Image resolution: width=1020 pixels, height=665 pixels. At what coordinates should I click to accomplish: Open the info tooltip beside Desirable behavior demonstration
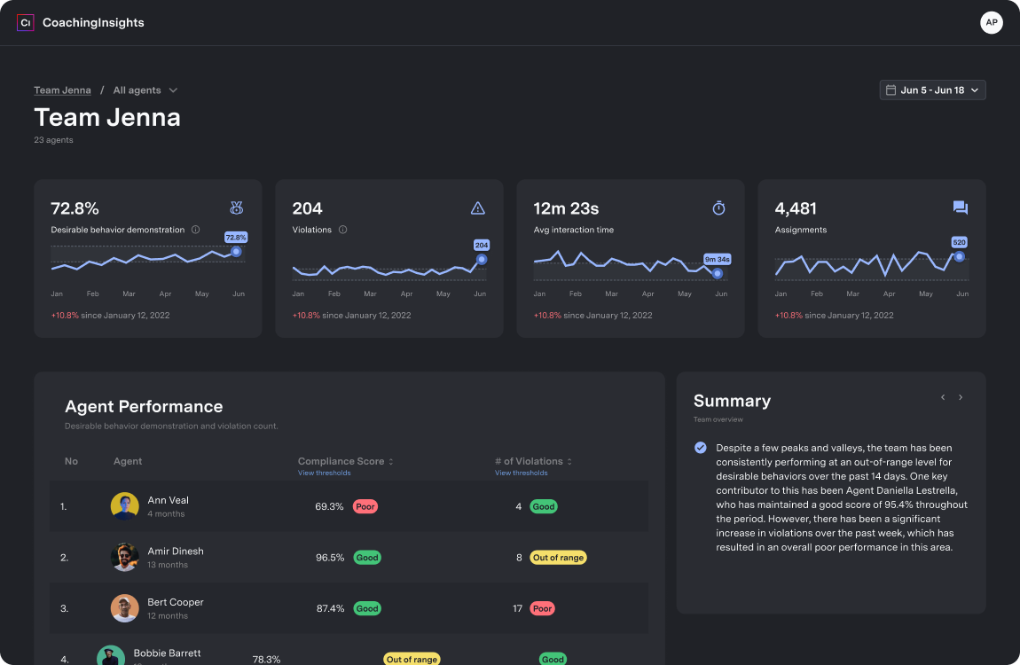click(194, 230)
